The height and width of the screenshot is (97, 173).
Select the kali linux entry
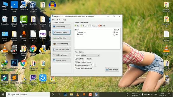[x=80, y=34]
